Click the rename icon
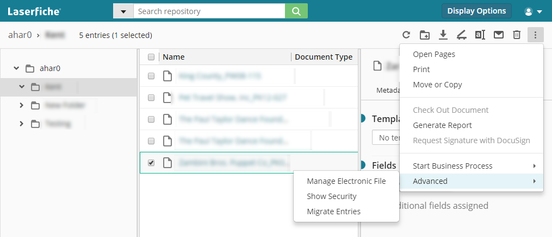552x237 pixels. pyautogui.click(x=480, y=35)
